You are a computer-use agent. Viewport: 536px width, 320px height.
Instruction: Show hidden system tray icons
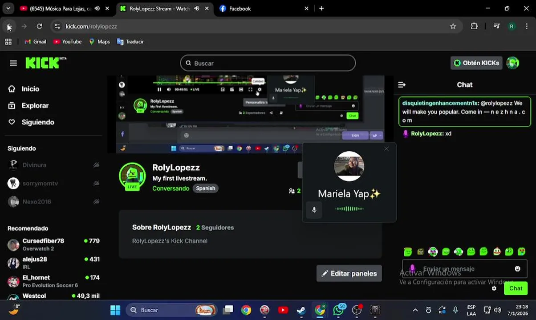415,310
